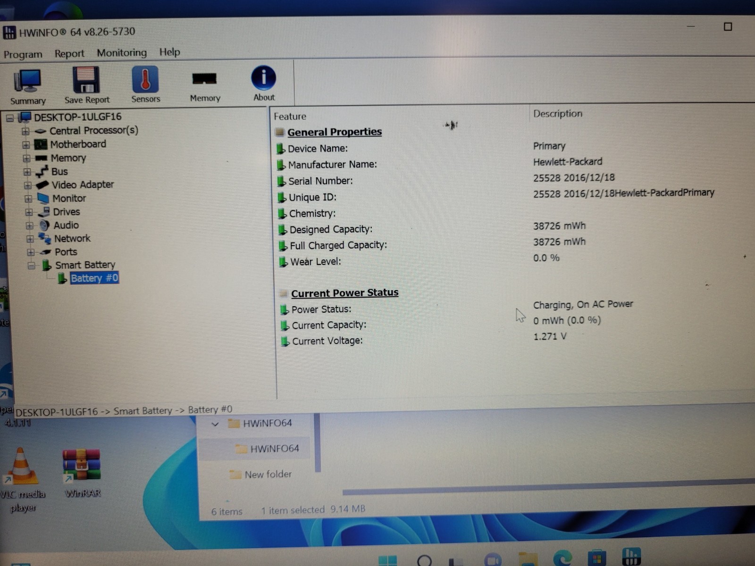Open the Help menu

point(169,52)
